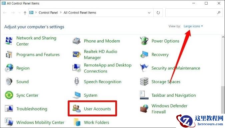The width and height of the screenshot is (225, 128).
Task: Click the Programs and Features icon
Action: pos(9,55)
